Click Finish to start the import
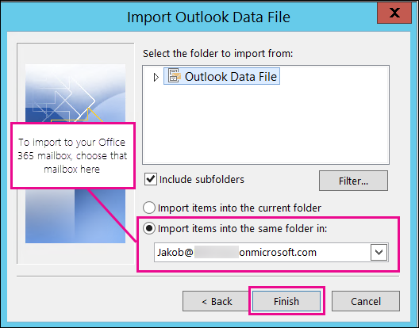 pyautogui.click(x=286, y=301)
